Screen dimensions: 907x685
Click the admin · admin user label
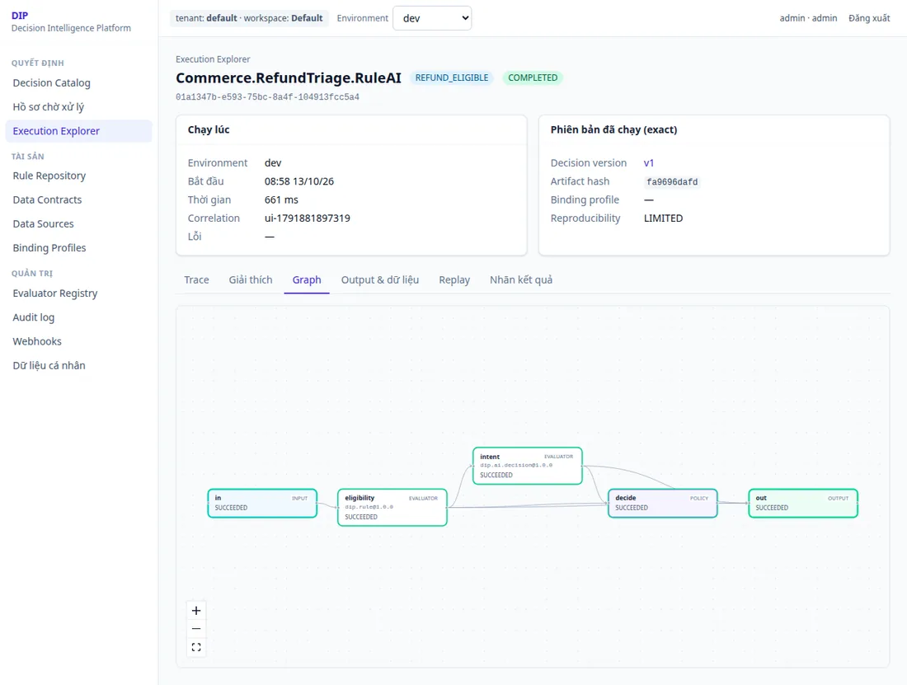(808, 18)
